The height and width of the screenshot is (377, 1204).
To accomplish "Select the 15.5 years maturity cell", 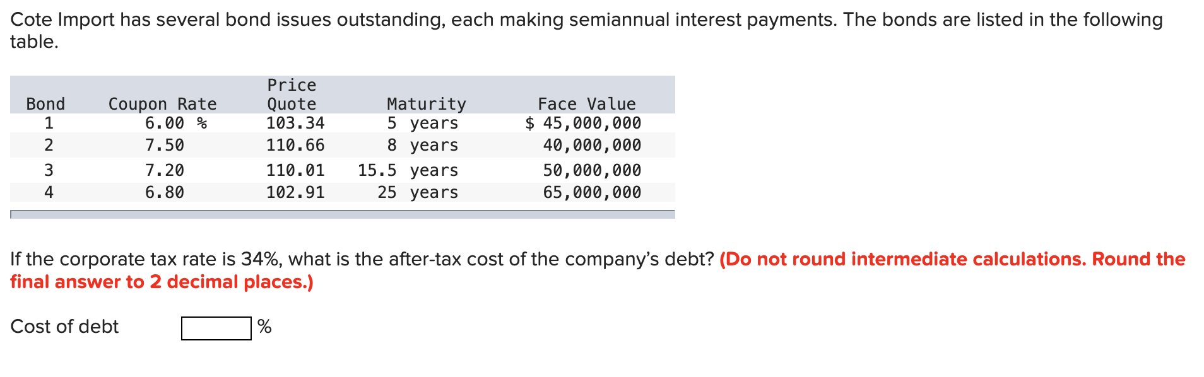I will (408, 169).
